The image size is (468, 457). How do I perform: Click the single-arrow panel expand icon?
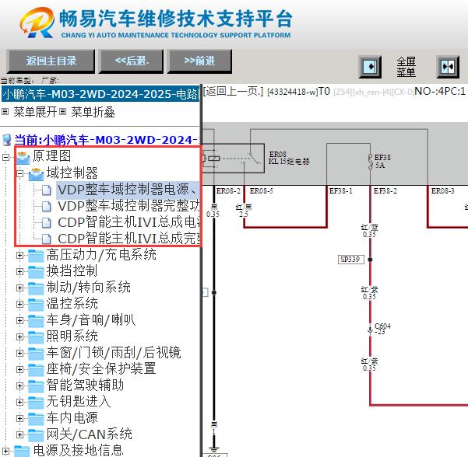pos(370,66)
